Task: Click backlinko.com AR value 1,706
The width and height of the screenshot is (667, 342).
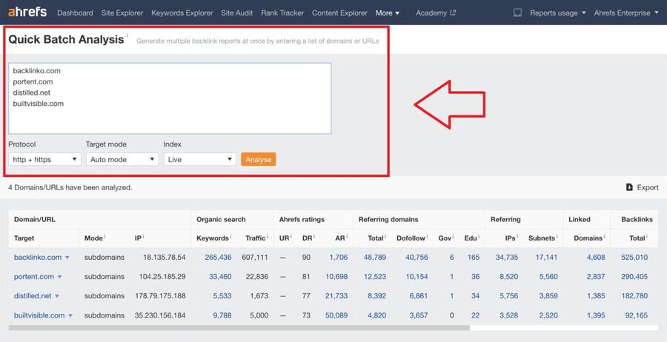Action: coord(339,257)
